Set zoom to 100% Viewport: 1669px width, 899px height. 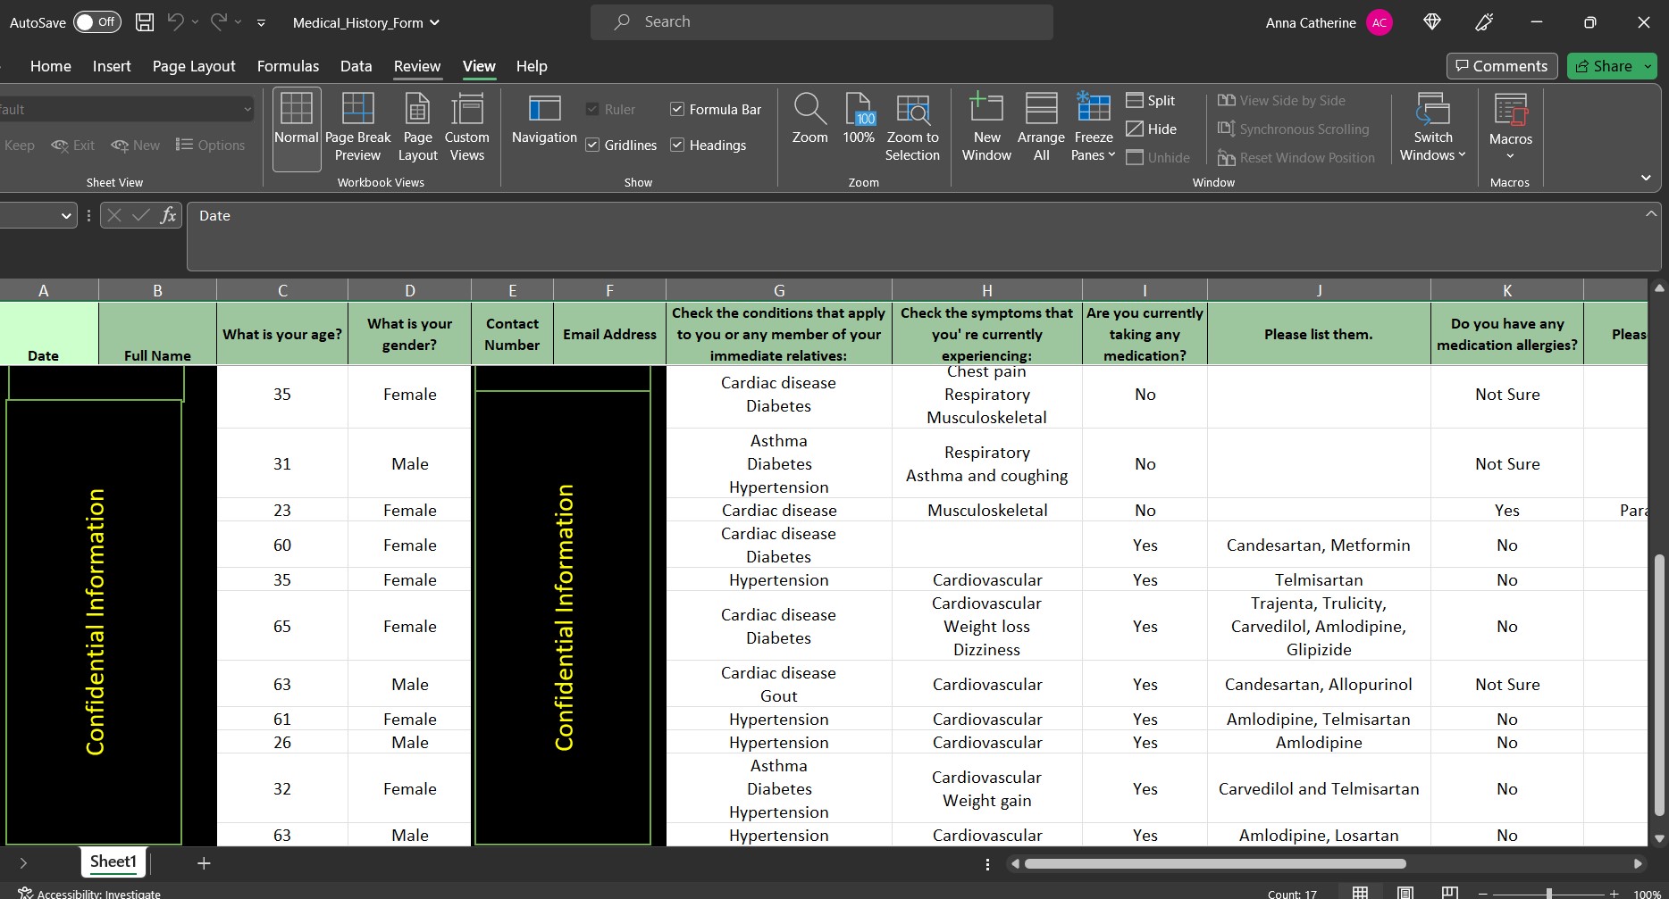point(859,120)
